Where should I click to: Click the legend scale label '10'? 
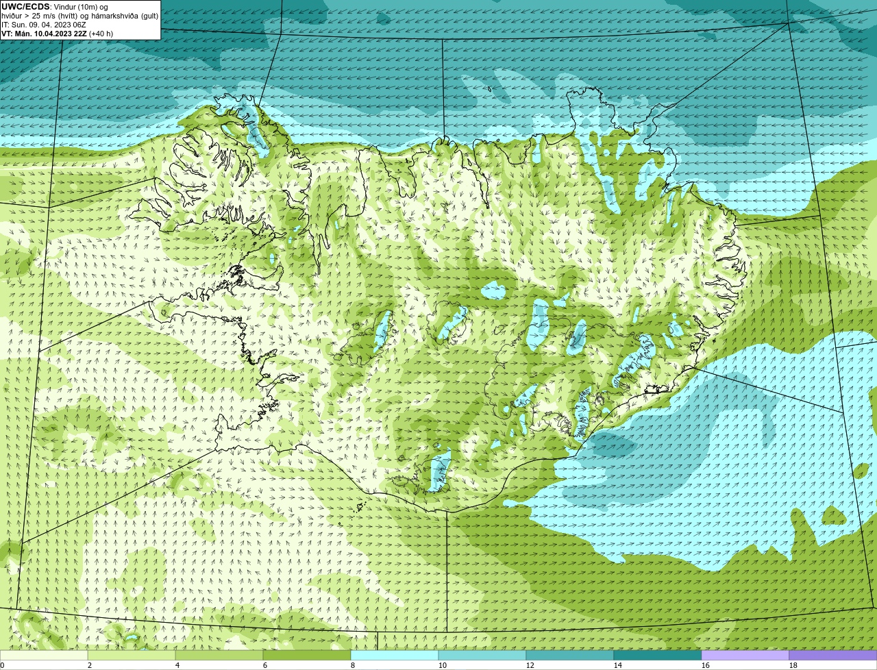(x=443, y=665)
